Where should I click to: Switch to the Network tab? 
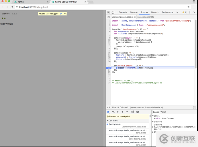click(155, 12)
